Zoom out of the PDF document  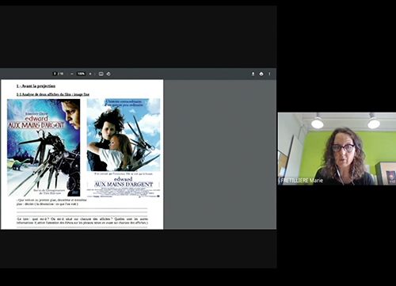[72, 74]
